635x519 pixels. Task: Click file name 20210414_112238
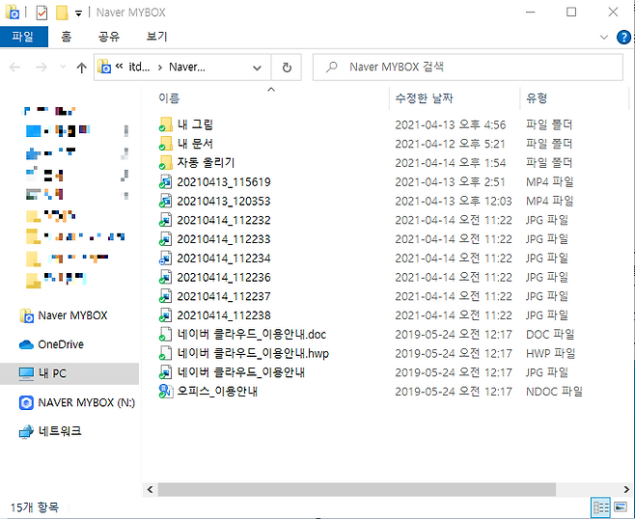(x=224, y=314)
